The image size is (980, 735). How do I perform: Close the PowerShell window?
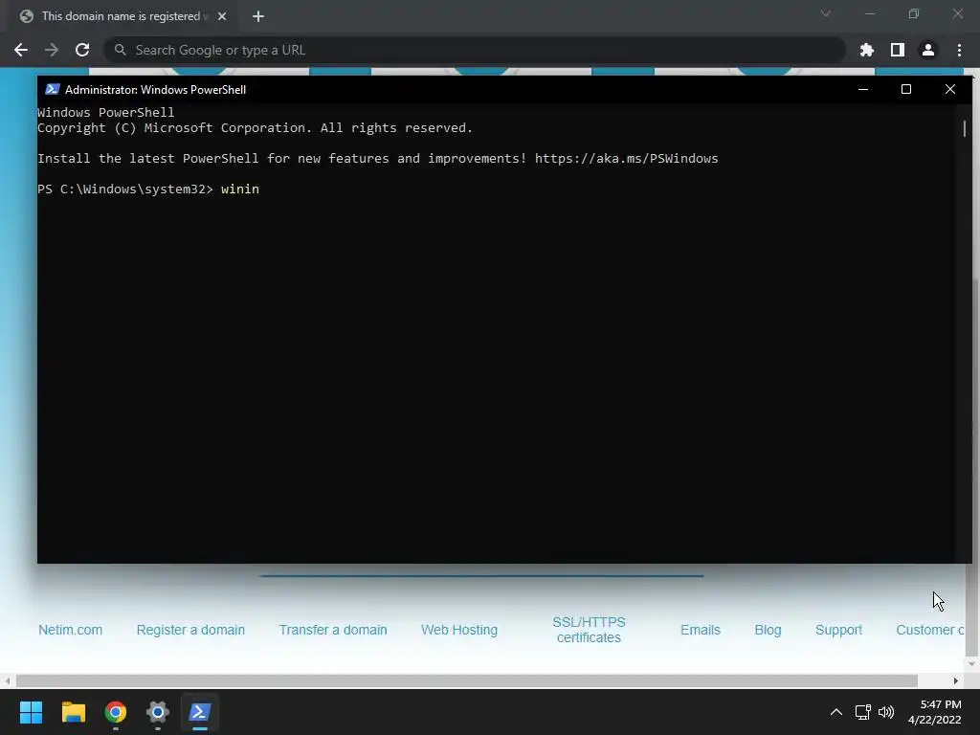click(x=950, y=89)
